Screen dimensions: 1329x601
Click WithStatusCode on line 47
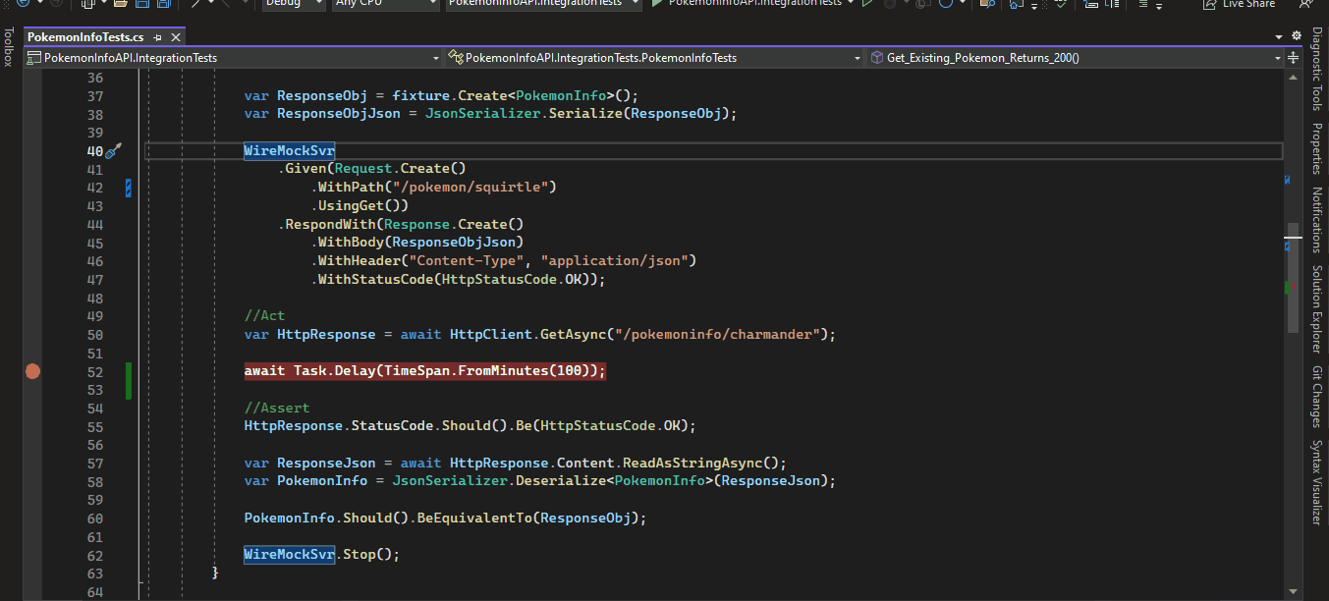[x=375, y=280]
